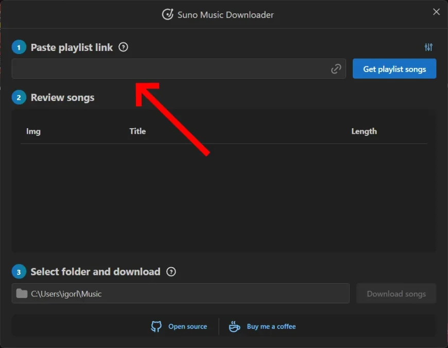The width and height of the screenshot is (448, 348).
Task: Click the Download songs button
Action: [x=396, y=293]
